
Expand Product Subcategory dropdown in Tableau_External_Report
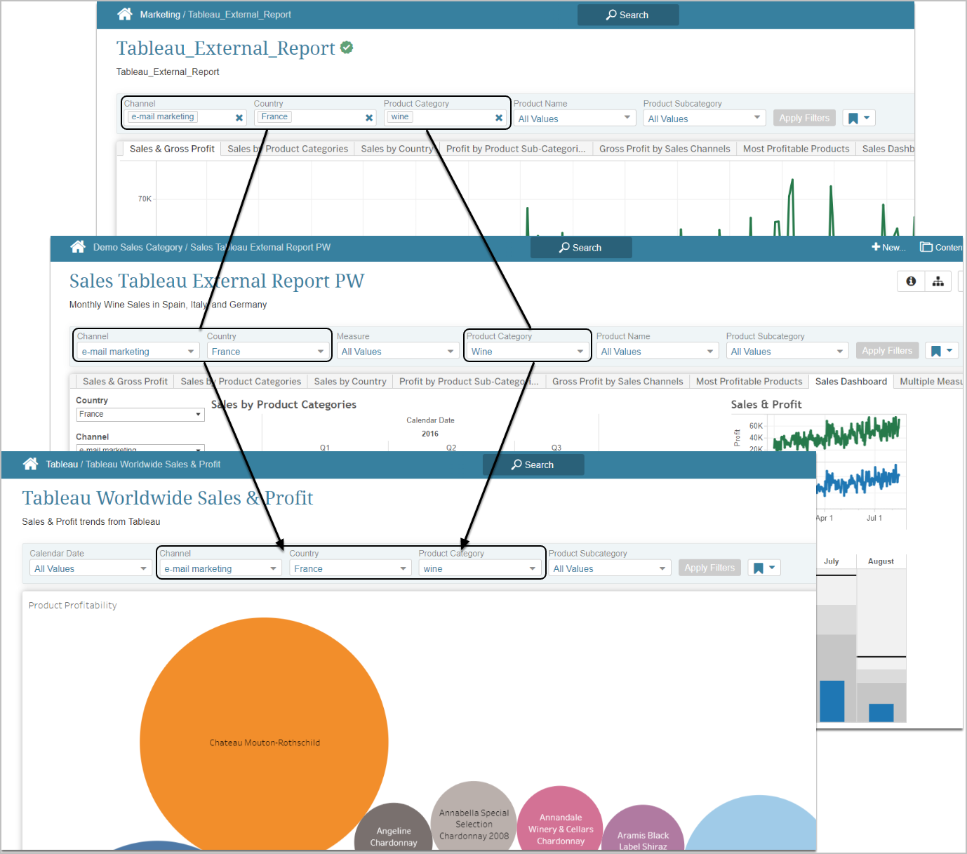(705, 119)
